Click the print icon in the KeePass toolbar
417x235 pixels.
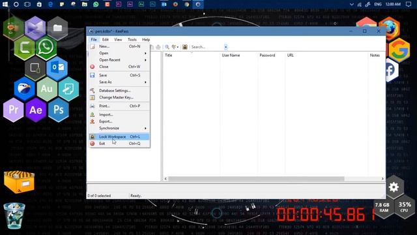coord(158,47)
